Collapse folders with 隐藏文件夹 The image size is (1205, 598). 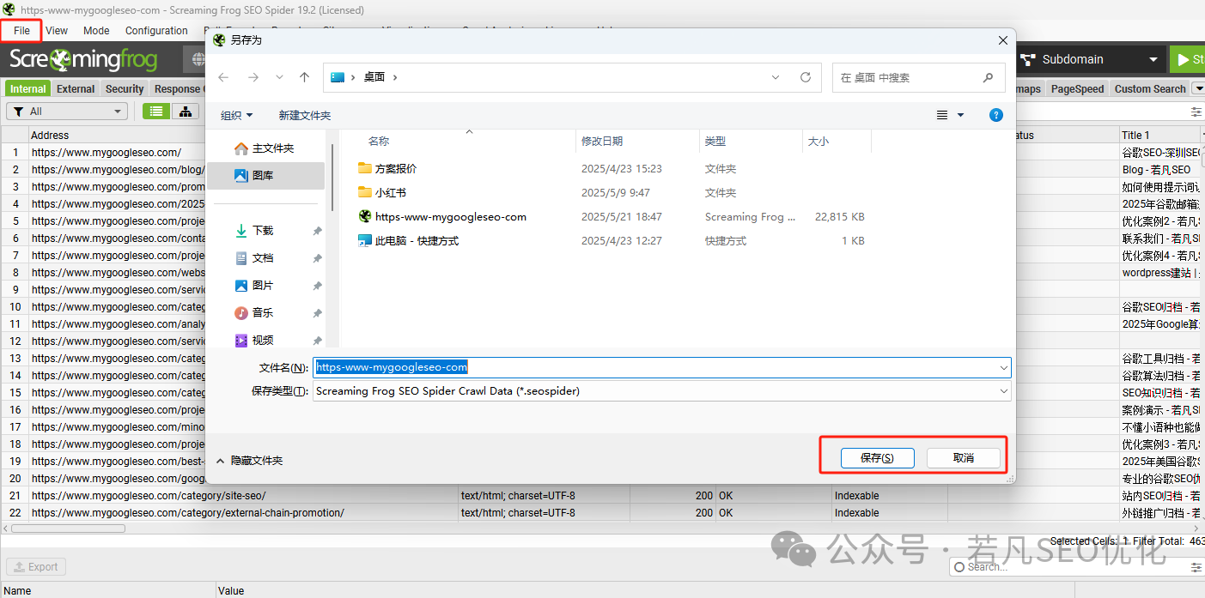[249, 461]
